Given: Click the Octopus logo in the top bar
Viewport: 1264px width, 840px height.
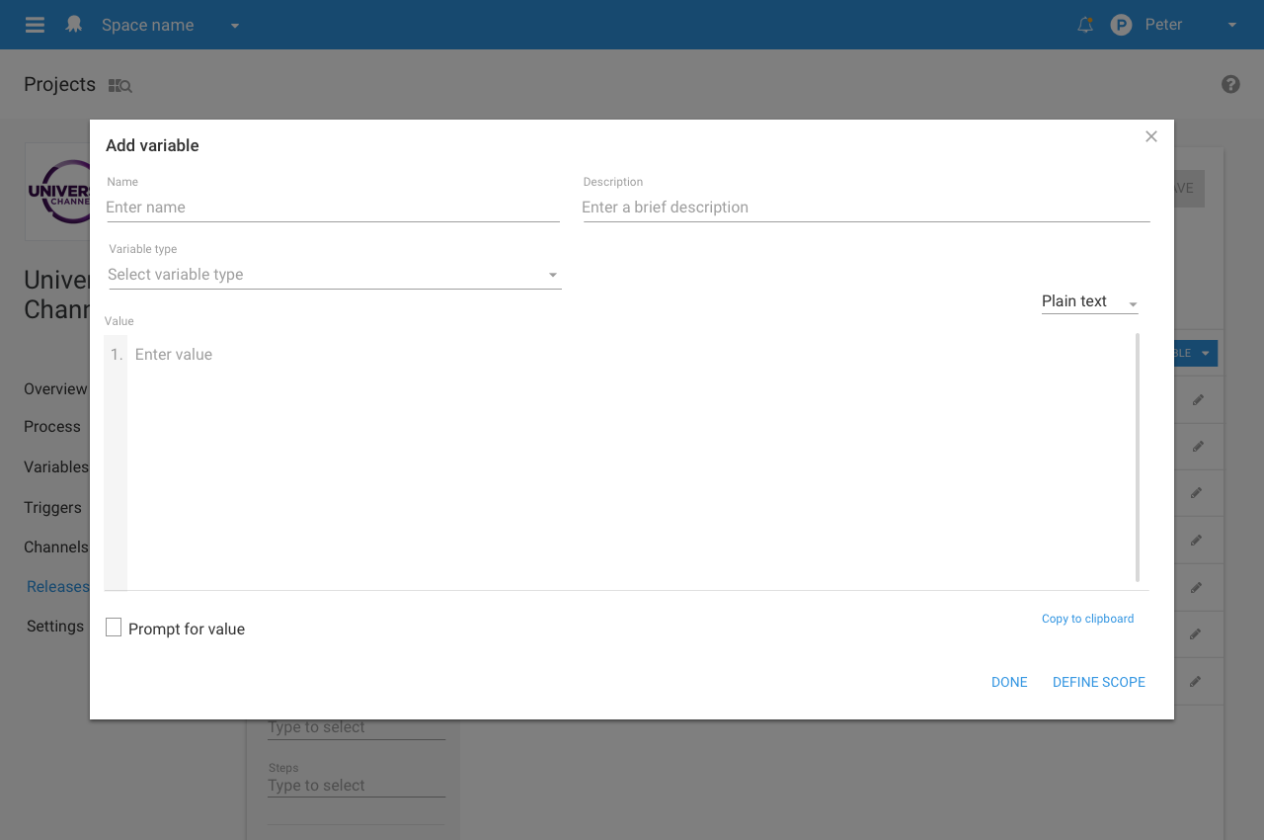Looking at the screenshot, I should coord(74,24).
